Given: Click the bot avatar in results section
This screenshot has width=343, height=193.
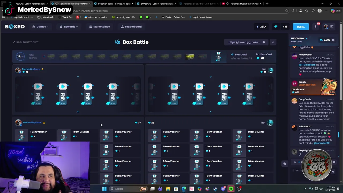Looking at the screenshot, I should [x=270, y=123].
